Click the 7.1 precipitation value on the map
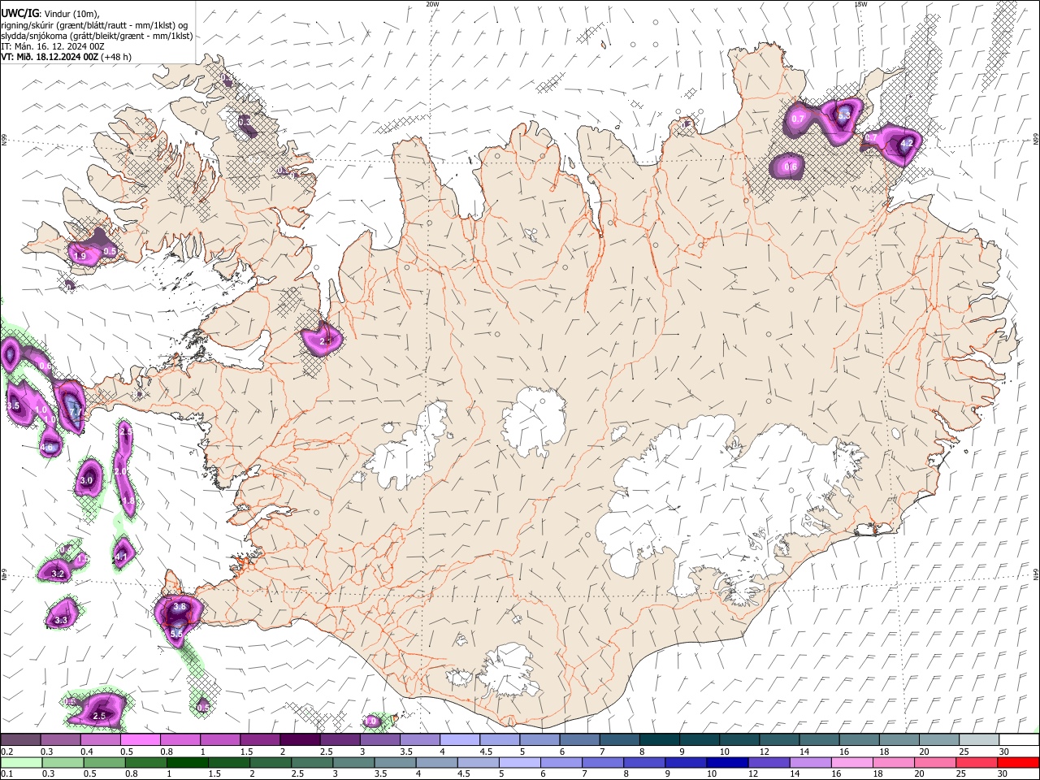This screenshot has height=780, width=1040. pyautogui.click(x=76, y=413)
